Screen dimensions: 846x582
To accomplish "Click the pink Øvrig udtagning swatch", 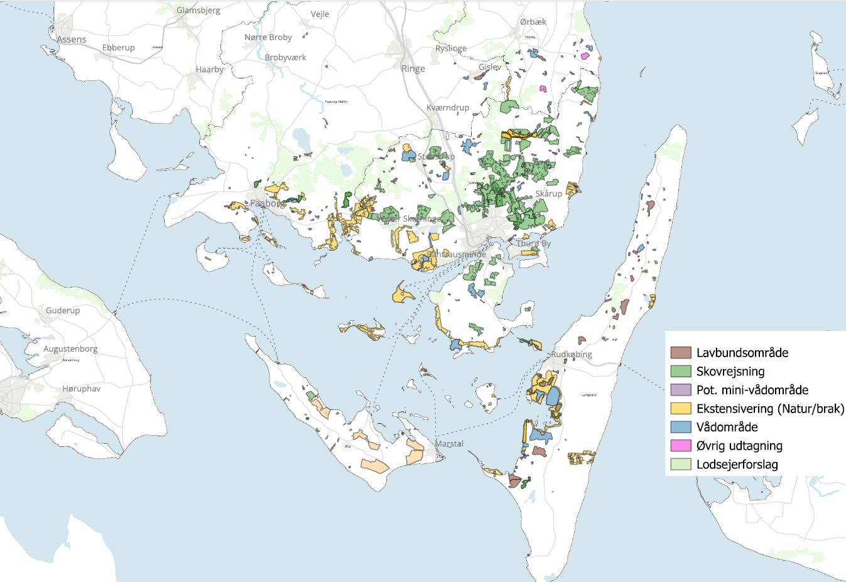I will [x=681, y=446].
